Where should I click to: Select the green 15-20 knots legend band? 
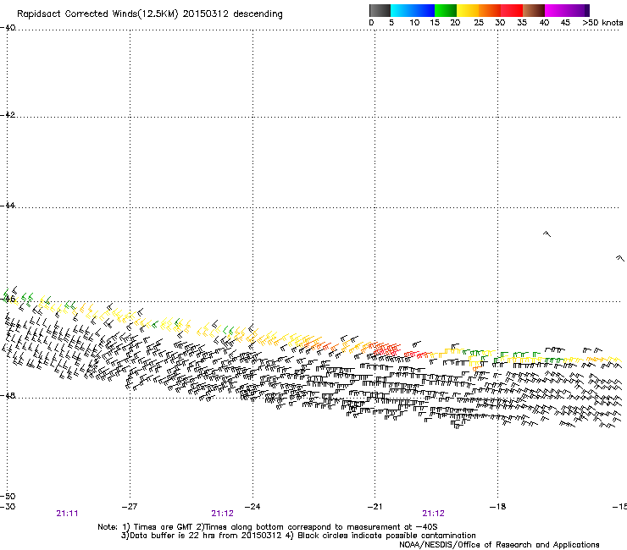(x=446, y=10)
